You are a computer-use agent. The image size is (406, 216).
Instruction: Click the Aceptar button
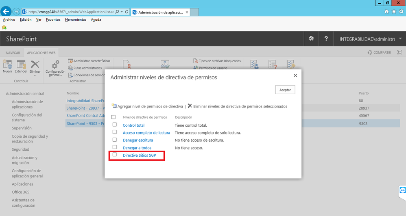click(x=285, y=90)
